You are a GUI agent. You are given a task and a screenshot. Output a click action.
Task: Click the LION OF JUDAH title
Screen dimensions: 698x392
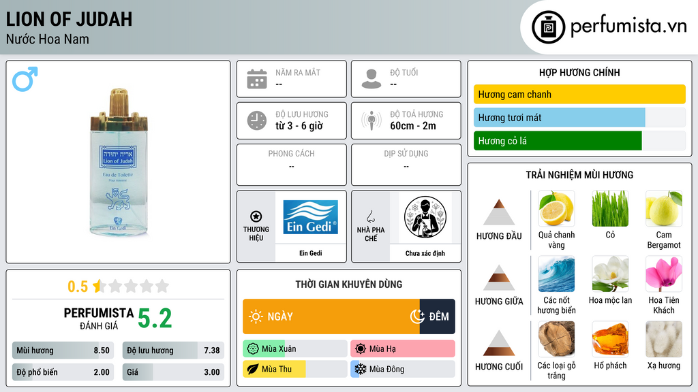[69, 19]
